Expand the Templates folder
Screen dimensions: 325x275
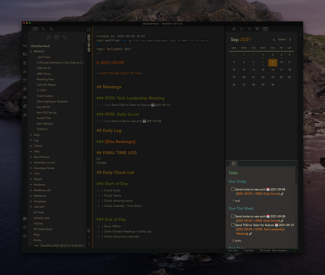pos(31,201)
